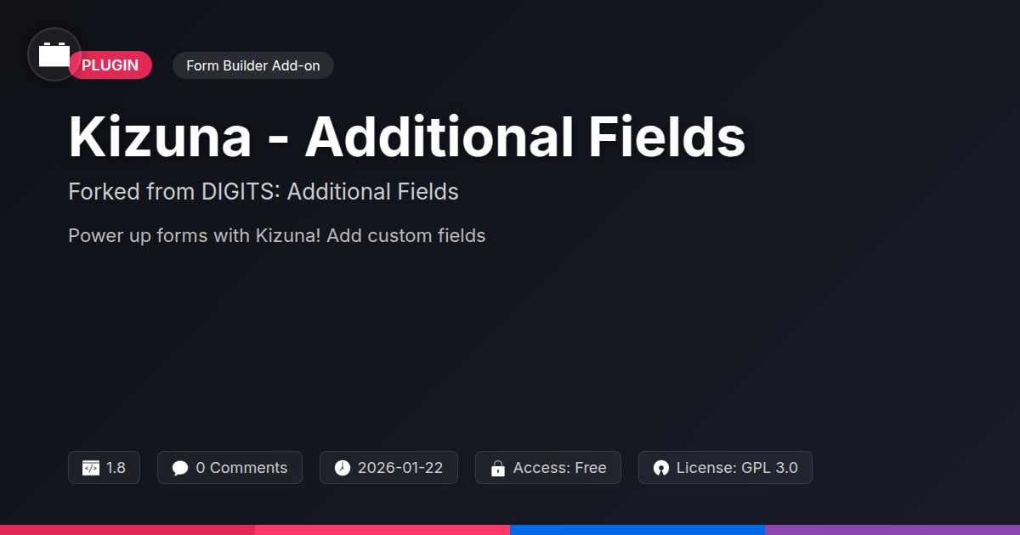Click the purple color stripe at bottom
The width and height of the screenshot is (1020, 535).
click(x=892, y=530)
